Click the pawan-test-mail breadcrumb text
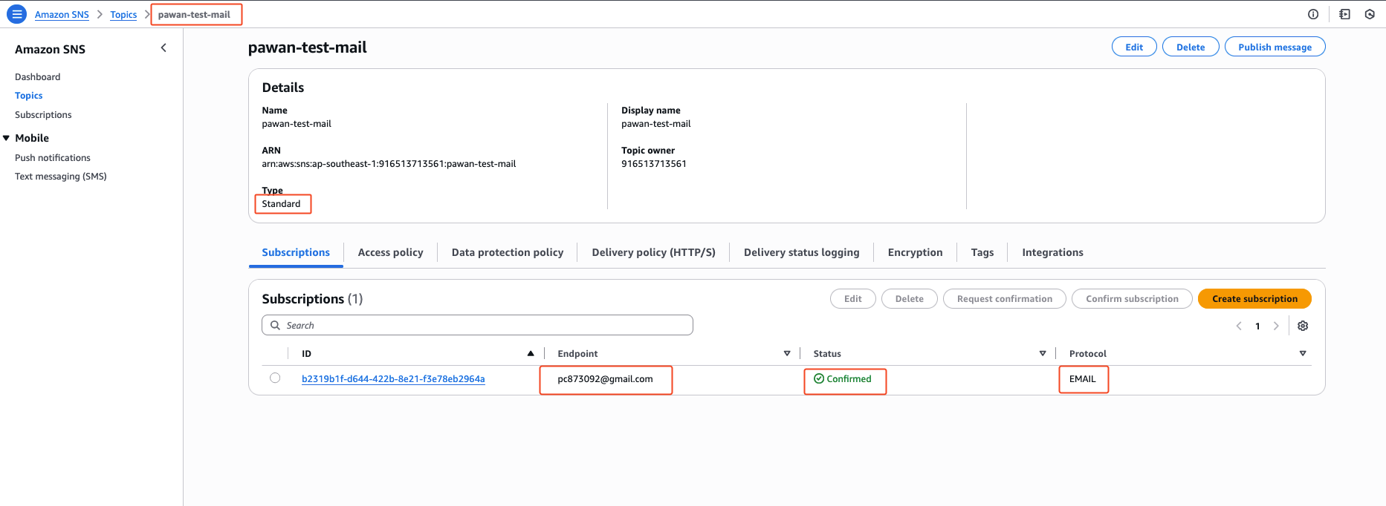This screenshot has width=1386, height=506. (x=194, y=15)
